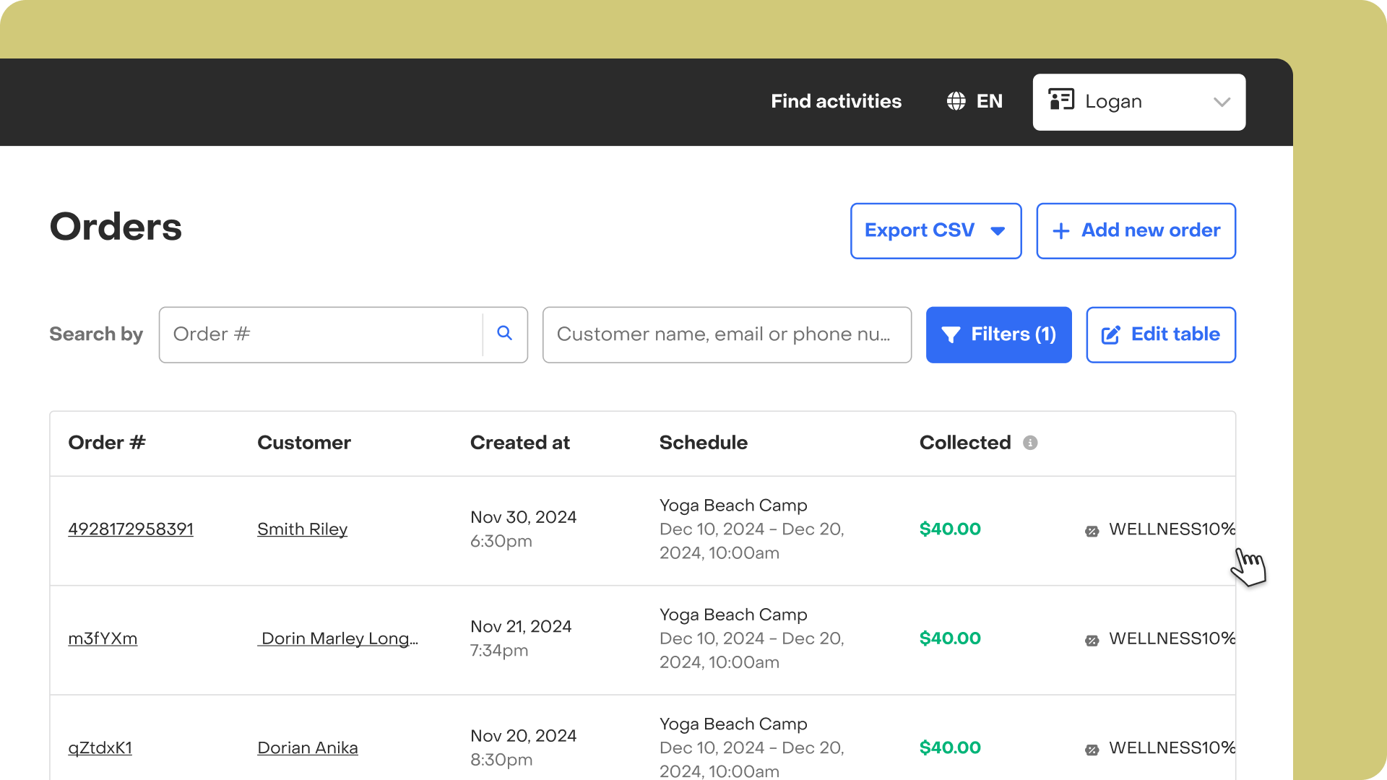This screenshot has height=780, width=1387.
Task: Click the globe language icon
Action: pyautogui.click(x=956, y=101)
